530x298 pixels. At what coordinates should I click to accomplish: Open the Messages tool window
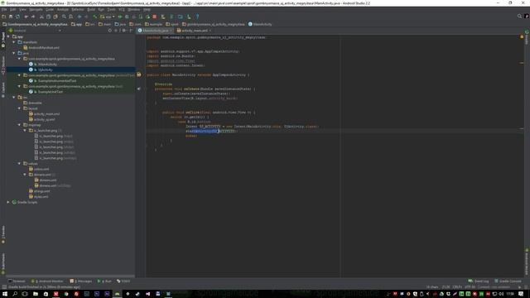click(81, 281)
